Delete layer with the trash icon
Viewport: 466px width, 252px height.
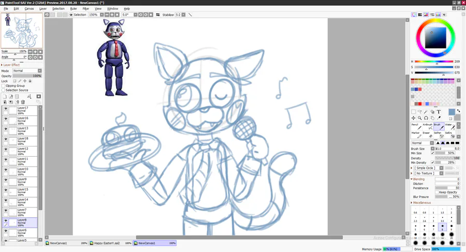[23, 102]
